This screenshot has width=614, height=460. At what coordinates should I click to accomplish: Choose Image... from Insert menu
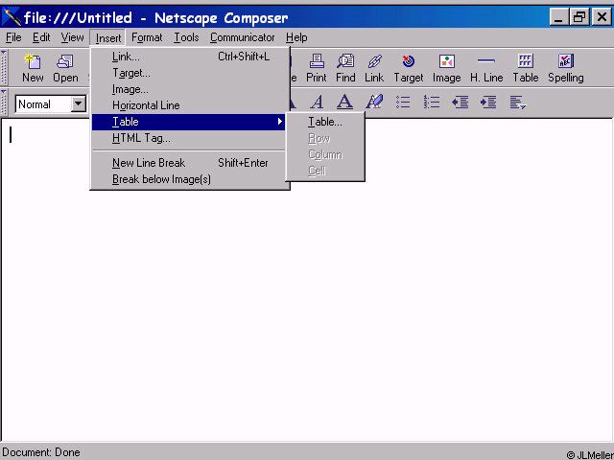[x=190, y=89]
